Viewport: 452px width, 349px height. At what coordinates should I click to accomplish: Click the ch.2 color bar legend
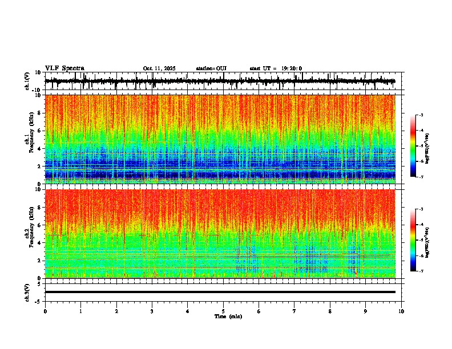click(413, 240)
